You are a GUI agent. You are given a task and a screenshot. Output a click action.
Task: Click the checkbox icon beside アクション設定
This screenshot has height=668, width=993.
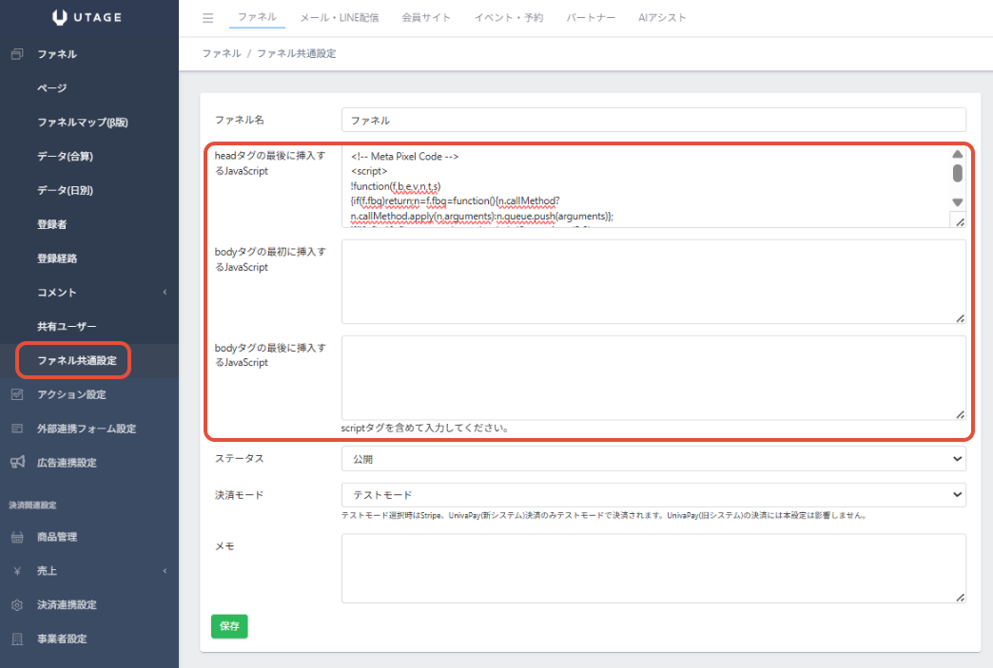click(x=17, y=394)
